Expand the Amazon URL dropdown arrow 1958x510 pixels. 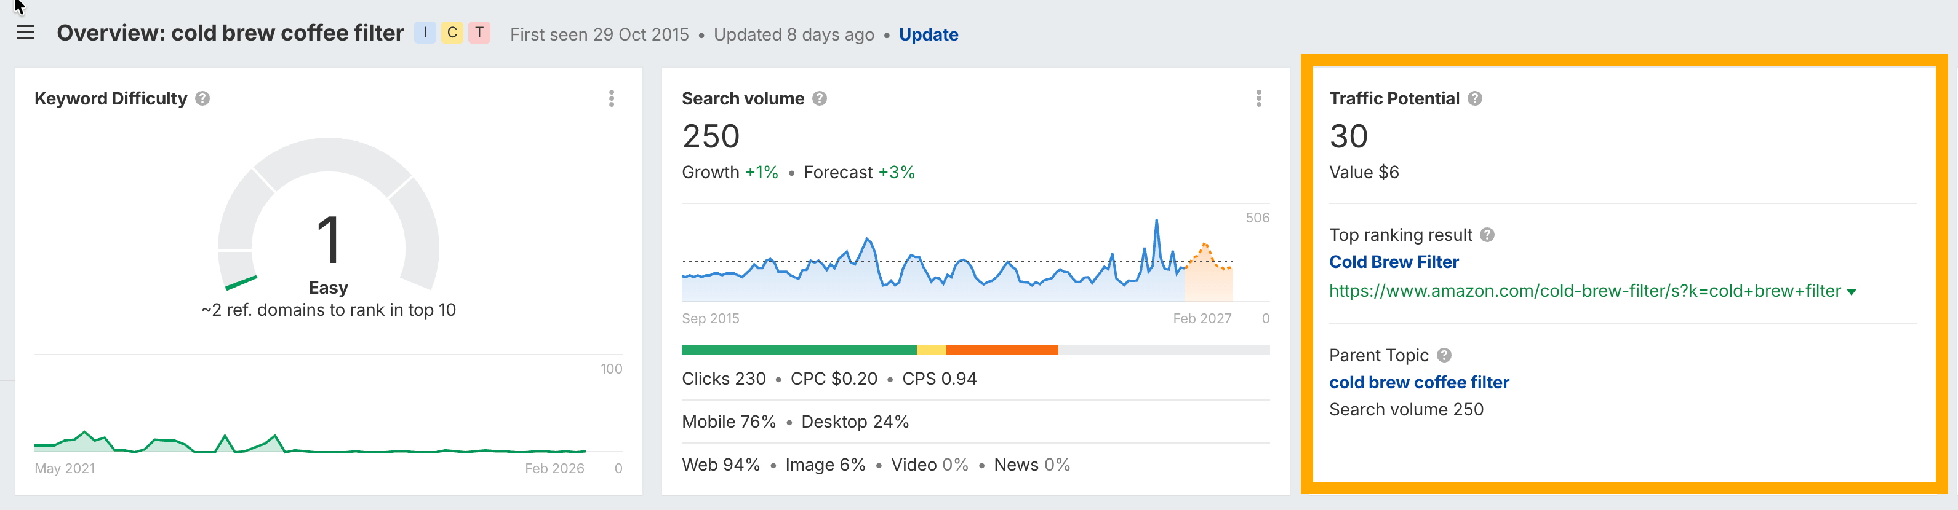pyautogui.click(x=1852, y=292)
